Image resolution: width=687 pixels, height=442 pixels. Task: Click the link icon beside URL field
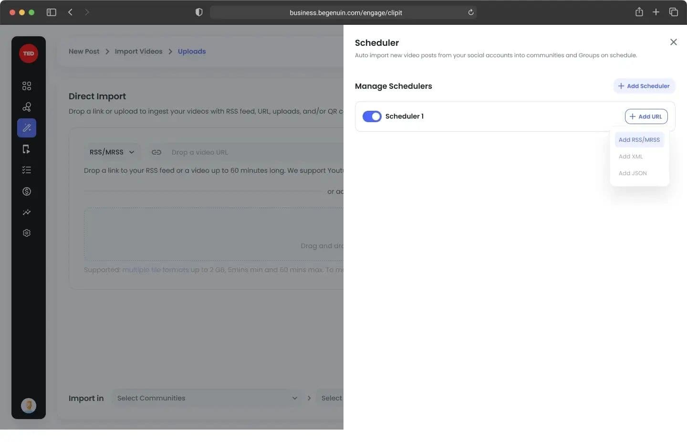156,152
